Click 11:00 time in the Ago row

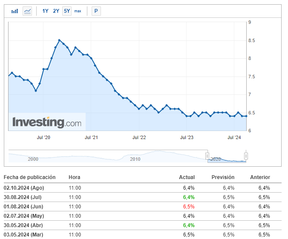click(x=75, y=188)
